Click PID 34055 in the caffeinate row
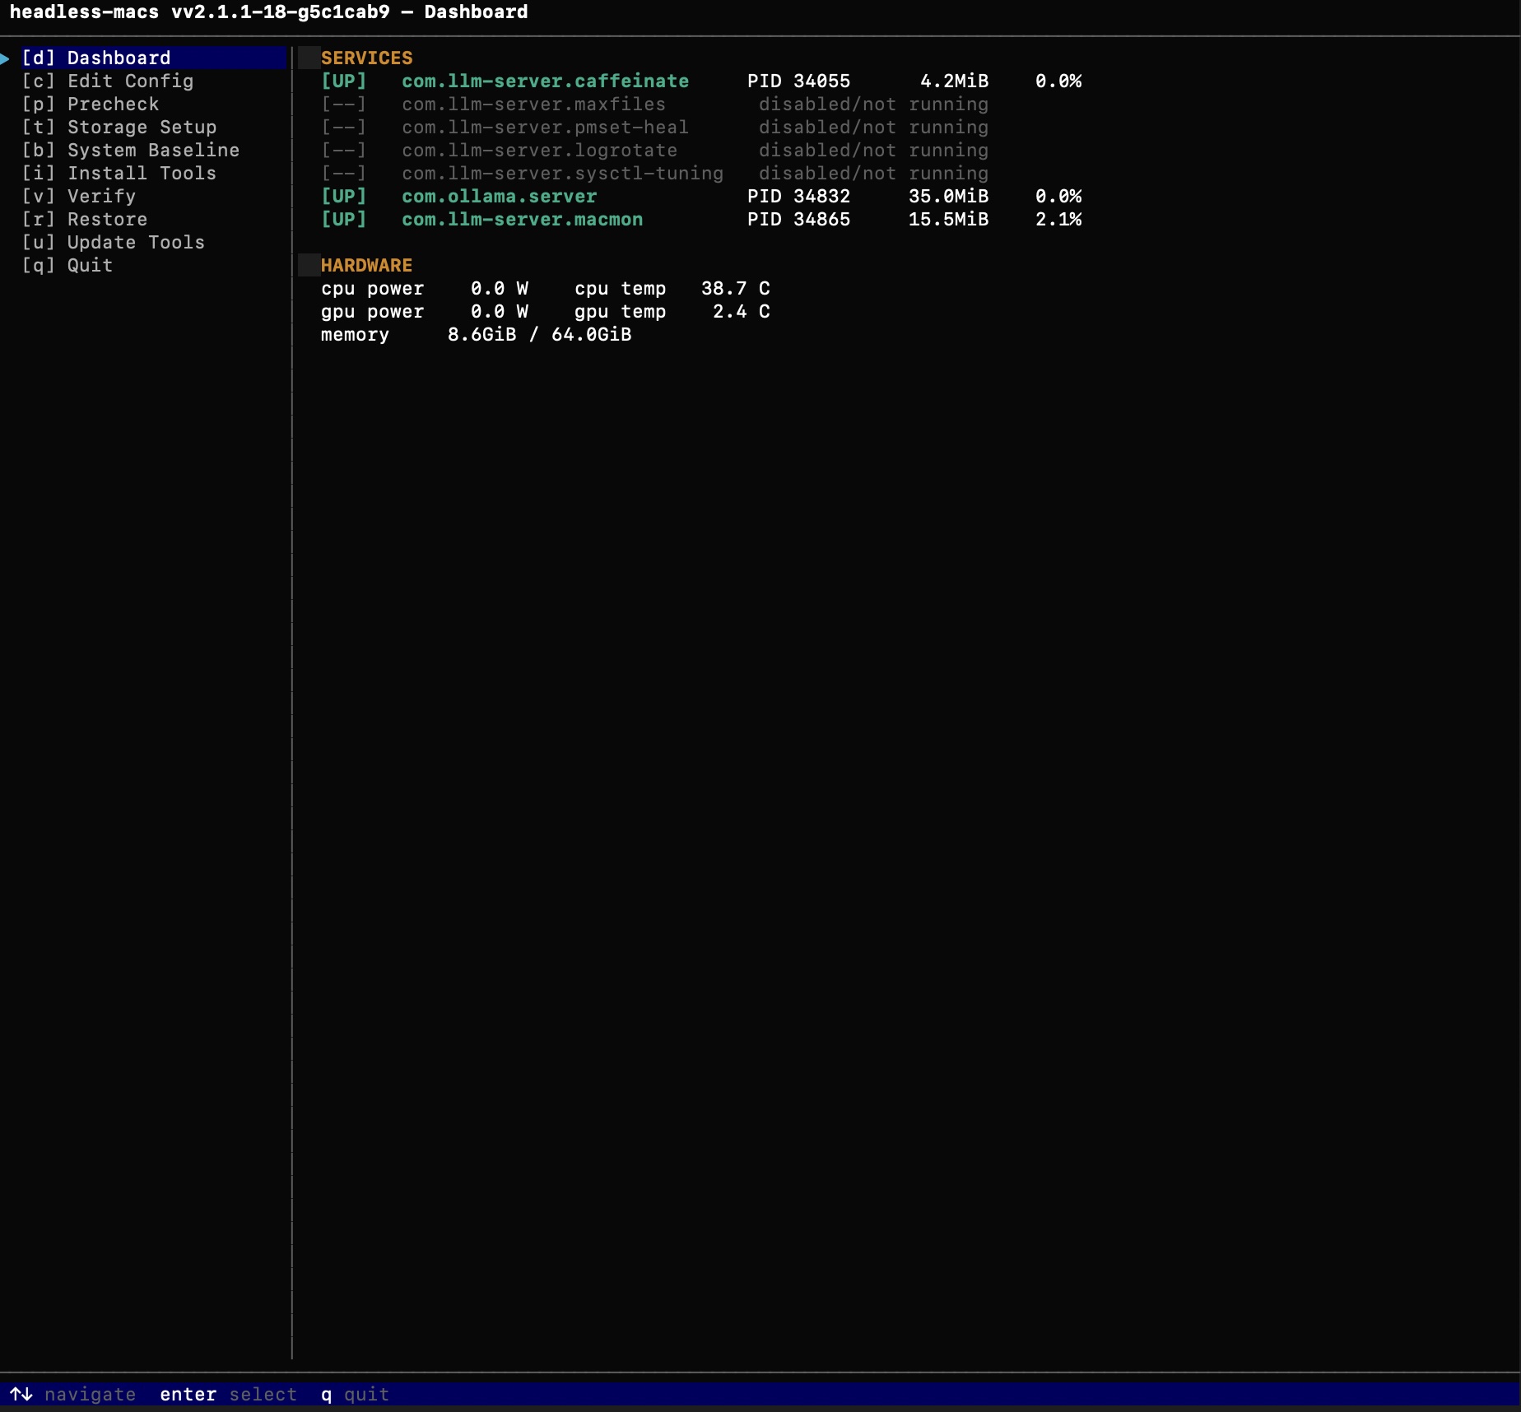Image resolution: width=1521 pixels, height=1412 pixels. coord(799,81)
